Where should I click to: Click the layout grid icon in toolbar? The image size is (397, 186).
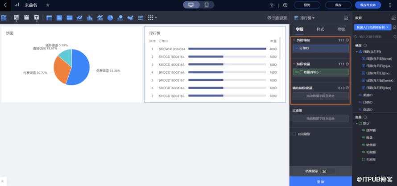(x=4, y=18)
